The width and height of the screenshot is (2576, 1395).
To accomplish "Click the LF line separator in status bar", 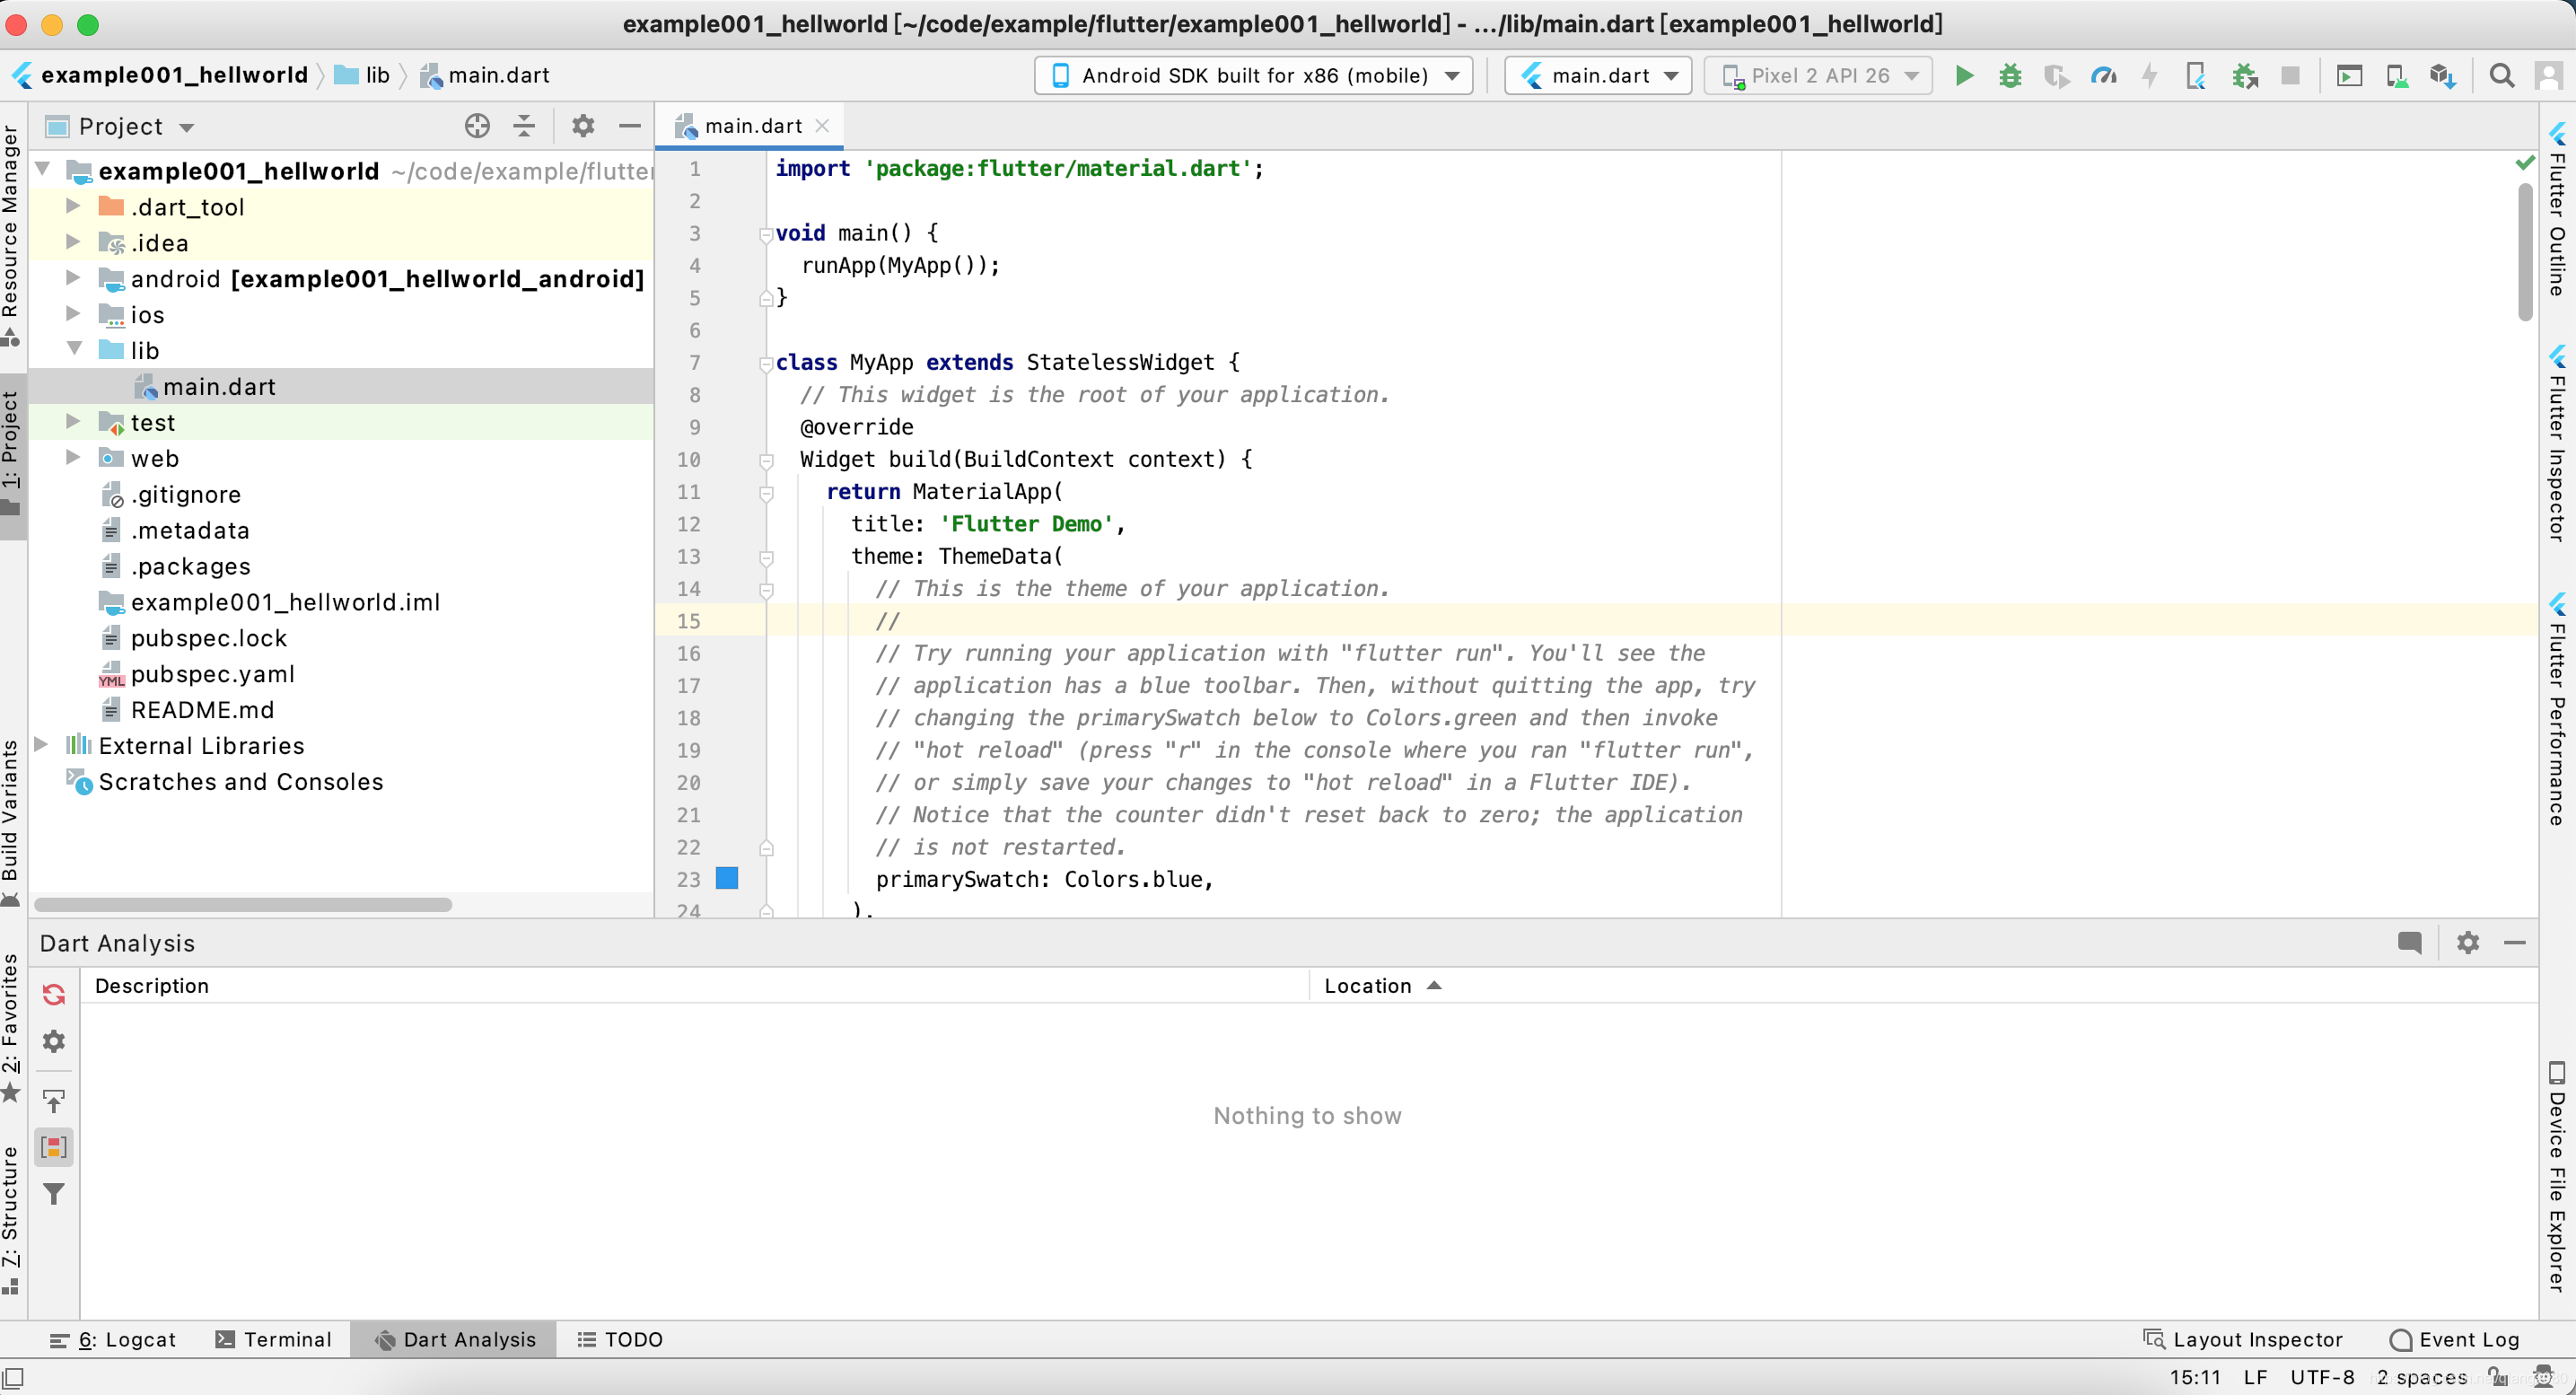I will (2254, 1377).
